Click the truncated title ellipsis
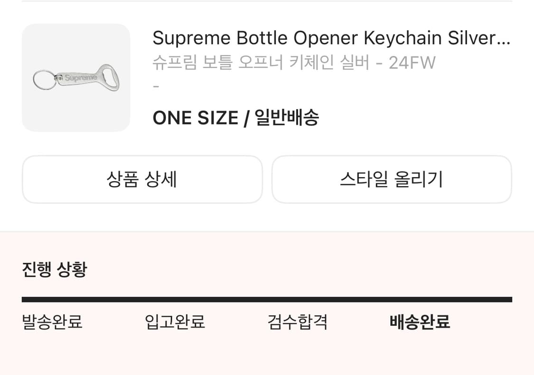Viewport: 534px width, 375px height. pos(503,39)
